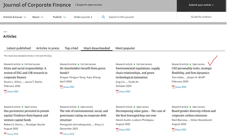Viewport: 227px width, 135px height.
Task: Click PDF icon for Environmental regulations article
Action: (x=118, y=91)
